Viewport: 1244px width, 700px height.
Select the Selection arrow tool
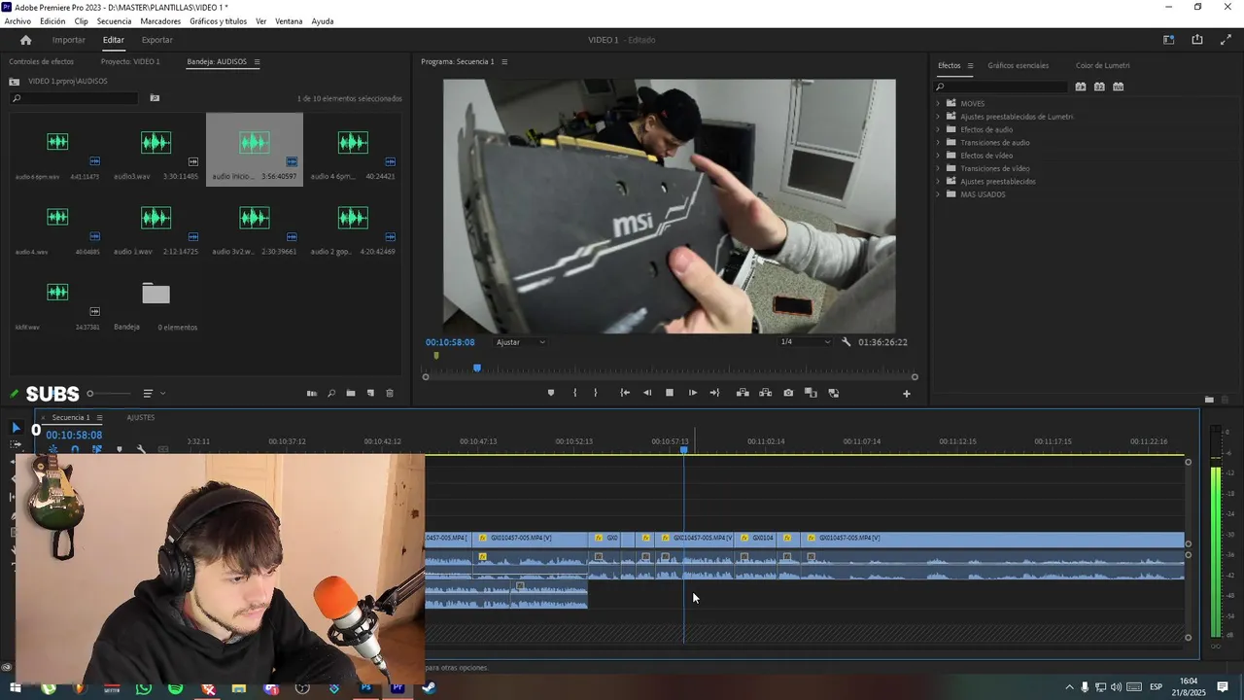(x=16, y=428)
